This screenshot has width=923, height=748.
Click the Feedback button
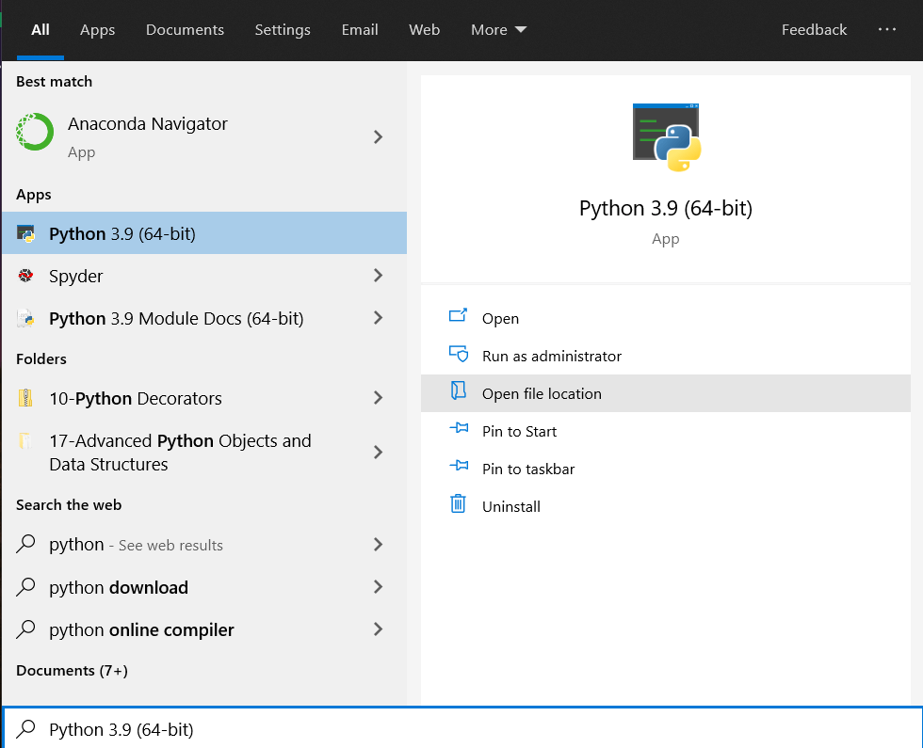pos(814,29)
